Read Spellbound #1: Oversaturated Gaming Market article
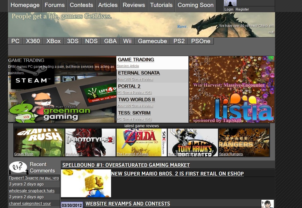Viewport: 302px width, 208px height. click(126, 165)
